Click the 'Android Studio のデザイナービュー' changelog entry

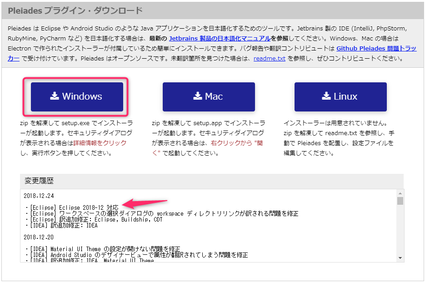tap(137, 255)
